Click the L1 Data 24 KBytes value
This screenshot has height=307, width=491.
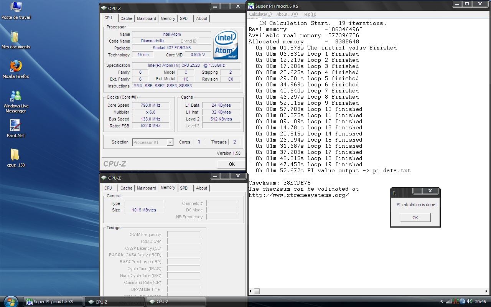221,105
